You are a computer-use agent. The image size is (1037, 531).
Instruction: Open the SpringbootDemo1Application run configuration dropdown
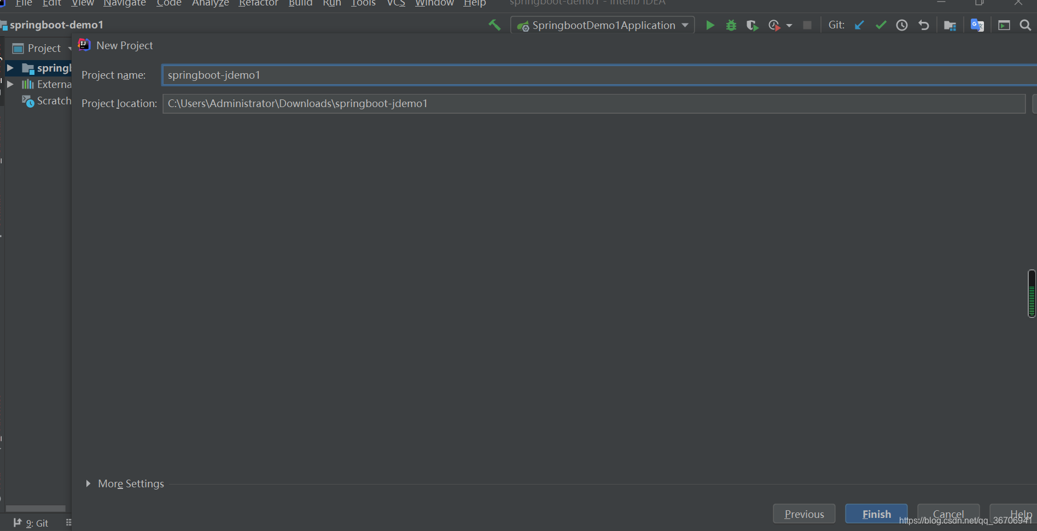click(x=603, y=25)
